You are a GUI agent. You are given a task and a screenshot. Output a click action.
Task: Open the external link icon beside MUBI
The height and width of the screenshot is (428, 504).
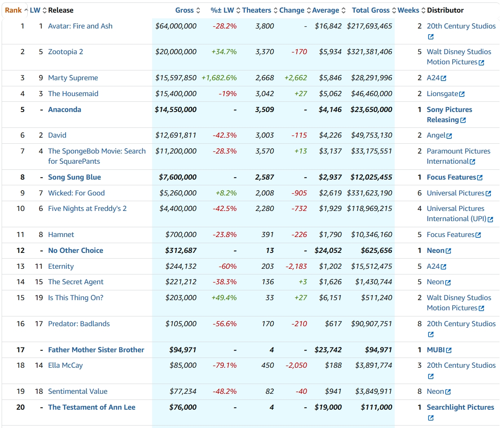point(449,350)
